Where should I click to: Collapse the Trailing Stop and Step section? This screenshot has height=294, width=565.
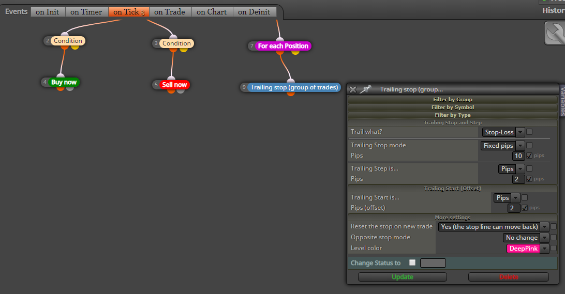[x=453, y=122]
